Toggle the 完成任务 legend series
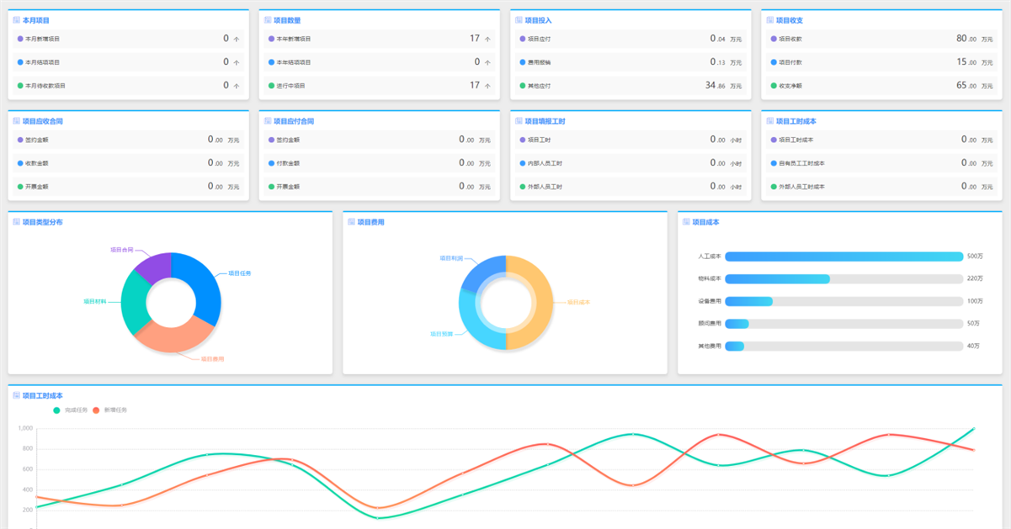The height and width of the screenshot is (529, 1011). point(70,410)
